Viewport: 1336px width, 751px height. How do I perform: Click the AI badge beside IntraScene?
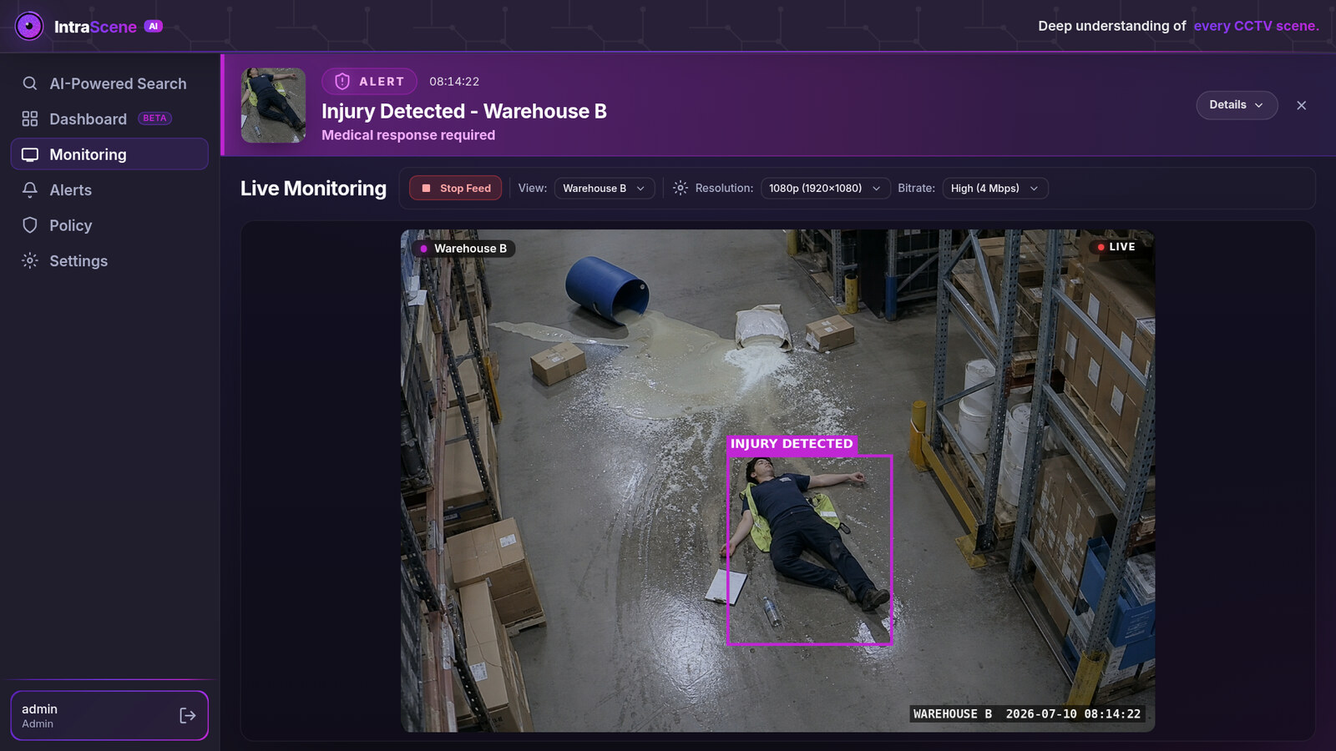point(154,26)
